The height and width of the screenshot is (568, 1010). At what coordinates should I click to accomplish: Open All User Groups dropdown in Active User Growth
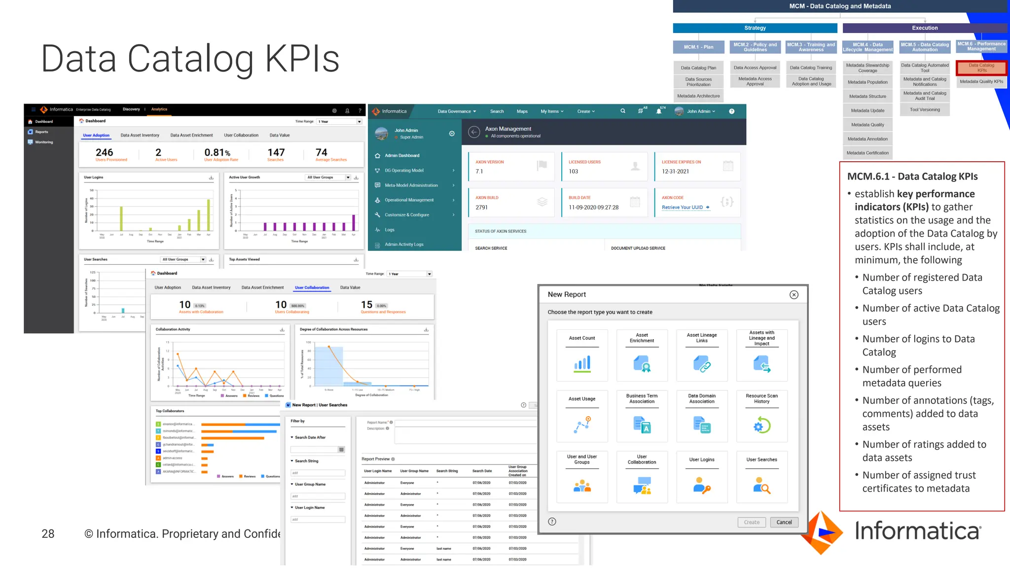point(328,177)
